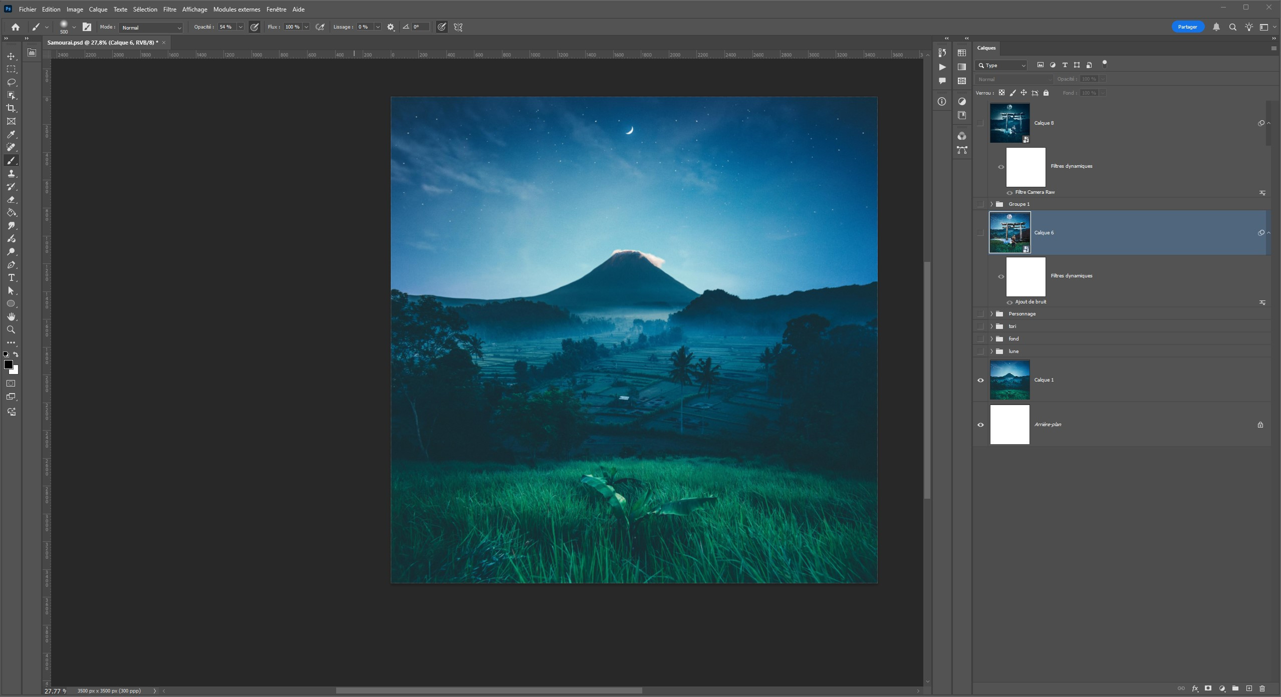Select the Lasso tool

11,82
